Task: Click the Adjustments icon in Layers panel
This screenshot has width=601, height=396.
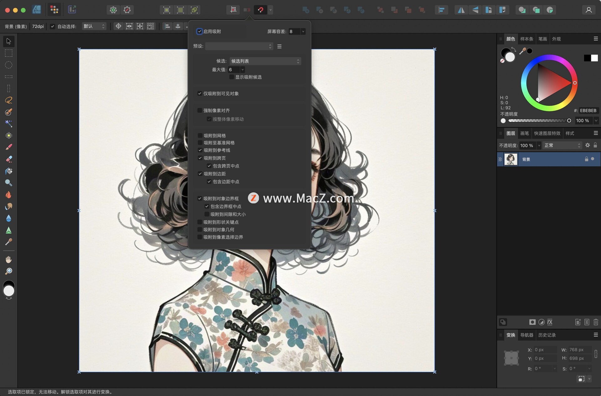Action: pos(541,322)
